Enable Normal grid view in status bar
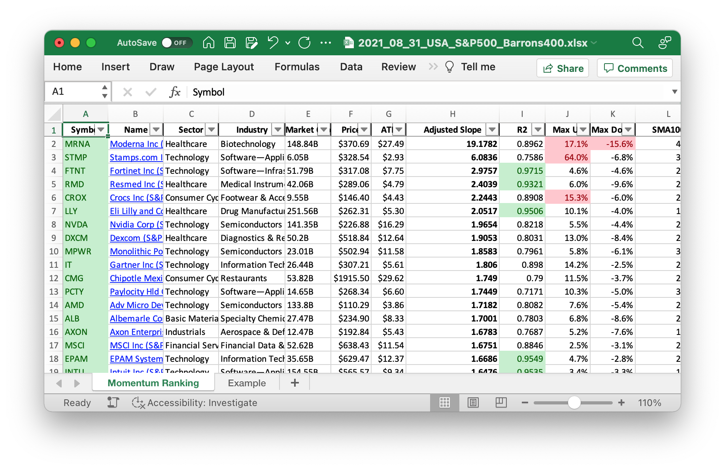This screenshot has width=725, height=470. pos(445,402)
